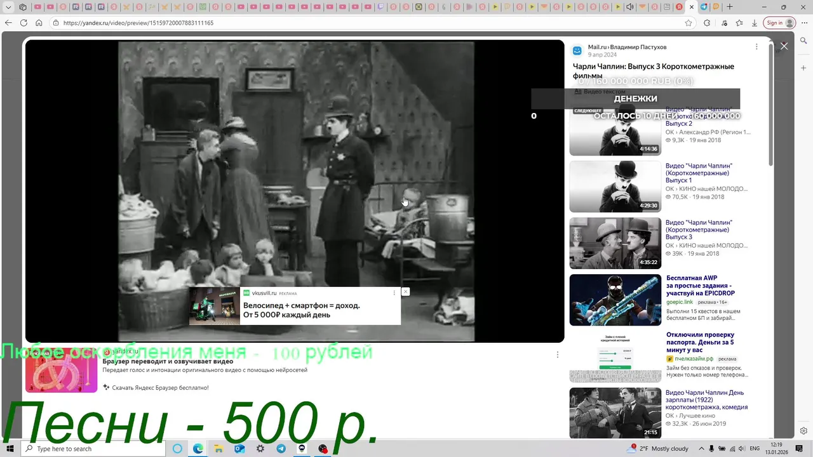
Task: Show hidden system tray icons chevron
Action: click(x=701, y=449)
